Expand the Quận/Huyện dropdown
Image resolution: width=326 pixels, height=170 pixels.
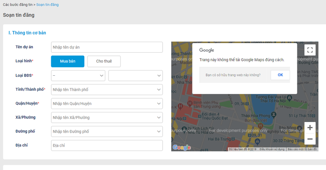click(x=107, y=103)
